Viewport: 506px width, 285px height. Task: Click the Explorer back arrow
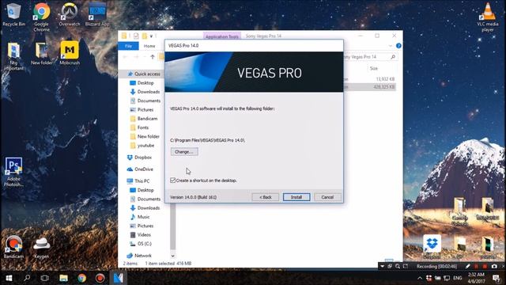pos(125,57)
